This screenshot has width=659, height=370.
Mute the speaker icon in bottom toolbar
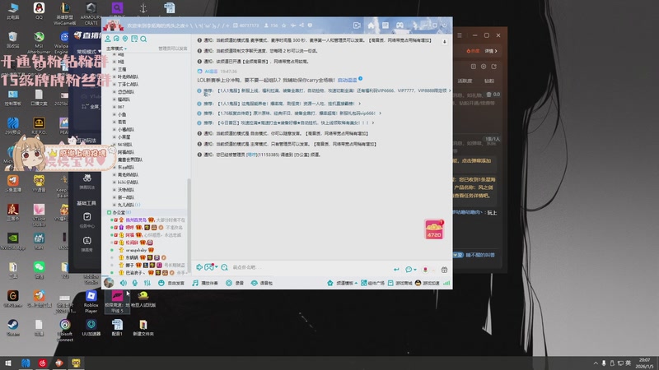pyautogui.click(x=123, y=283)
